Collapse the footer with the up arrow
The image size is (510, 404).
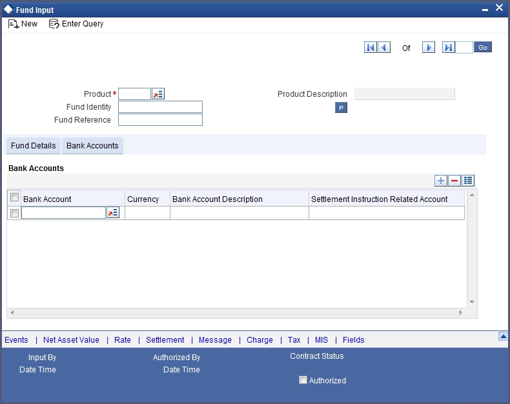pyautogui.click(x=503, y=336)
